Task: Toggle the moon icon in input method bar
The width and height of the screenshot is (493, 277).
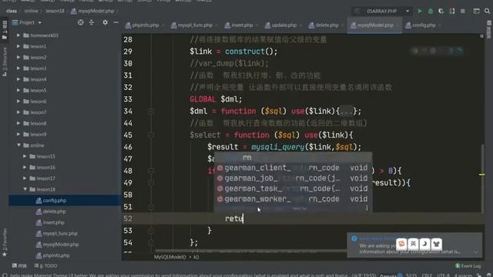Action: pyautogui.click(x=424, y=243)
